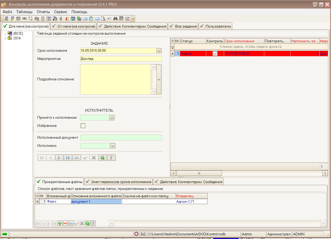331x239 pixels.
Task: Delete attached file with red minus button
Action: point(65,223)
